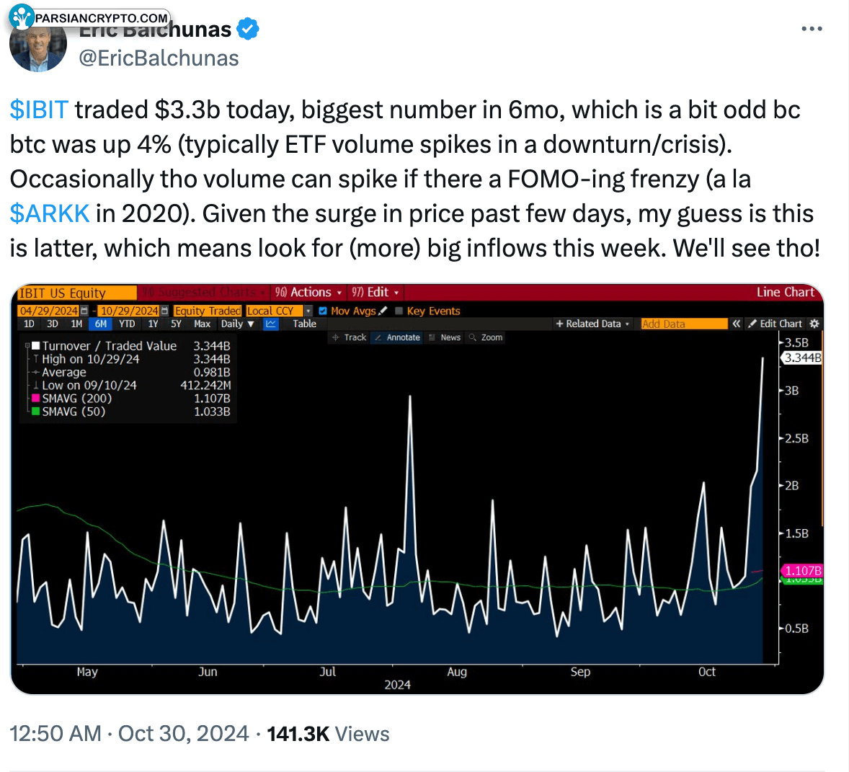This screenshot has height=772, width=849.
Task: Toggle the Mov Avgs checkbox
Action: pyautogui.click(x=323, y=311)
